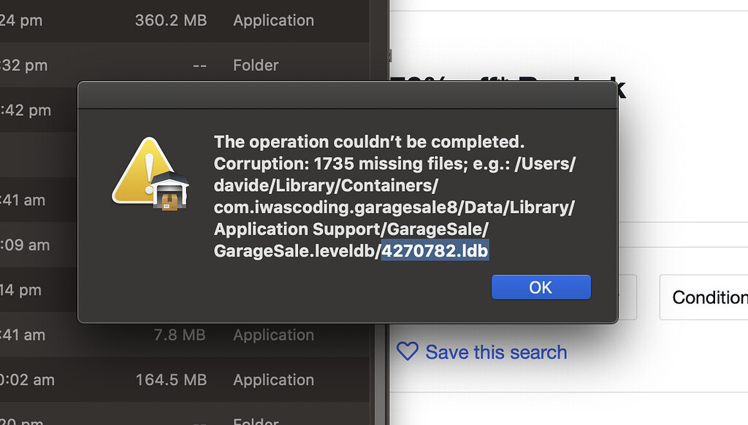The image size is (748, 425).
Task: Click OK to dismiss the error dialog
Action: click(x=541, y=287)
